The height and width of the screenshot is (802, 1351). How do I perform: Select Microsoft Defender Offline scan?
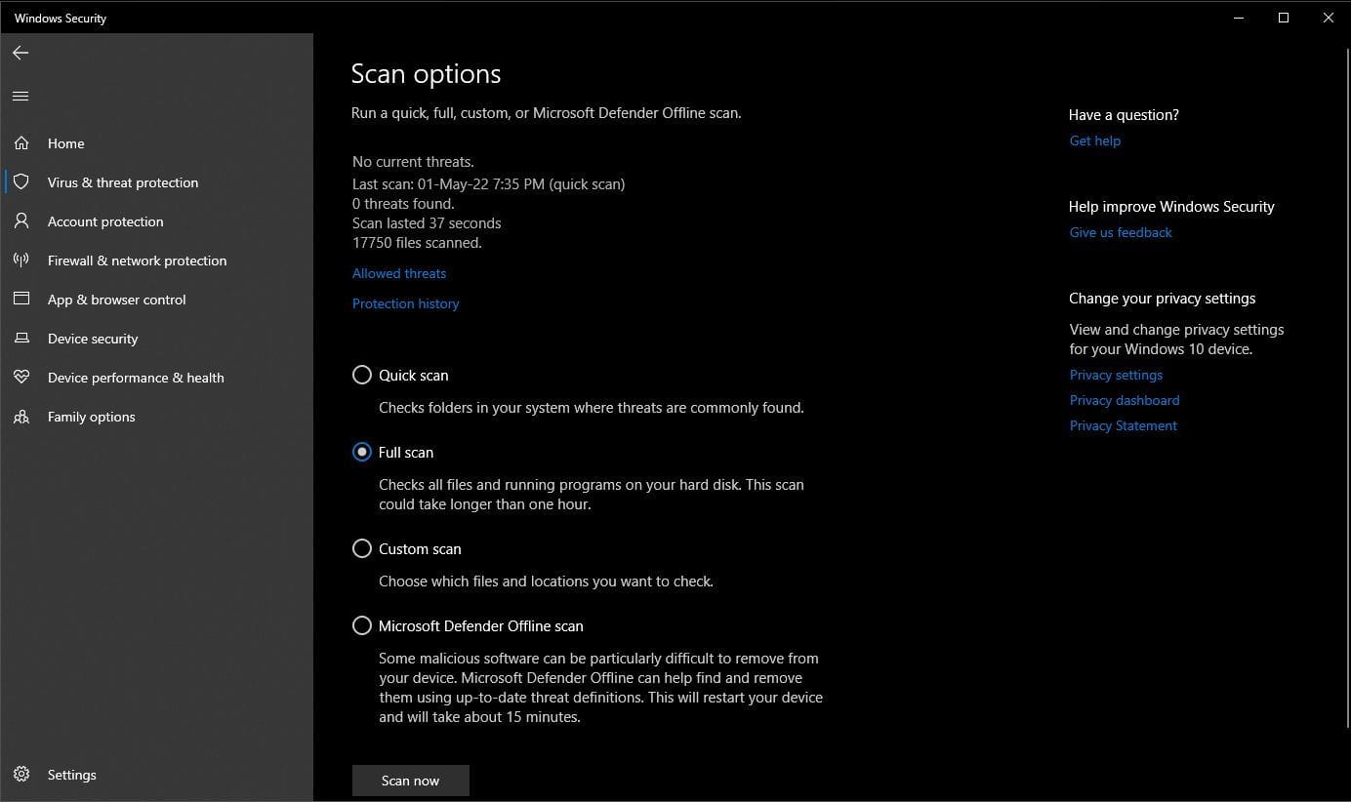click(362, 625)
